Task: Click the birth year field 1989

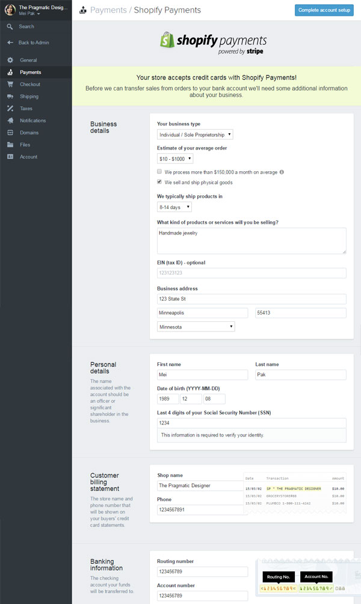Action: coord(168,398)
